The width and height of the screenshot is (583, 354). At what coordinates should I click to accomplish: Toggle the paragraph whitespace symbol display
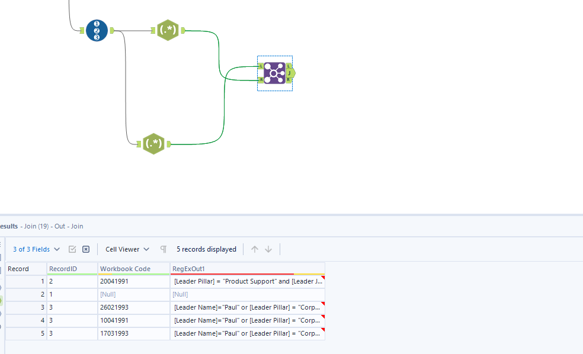164,249
